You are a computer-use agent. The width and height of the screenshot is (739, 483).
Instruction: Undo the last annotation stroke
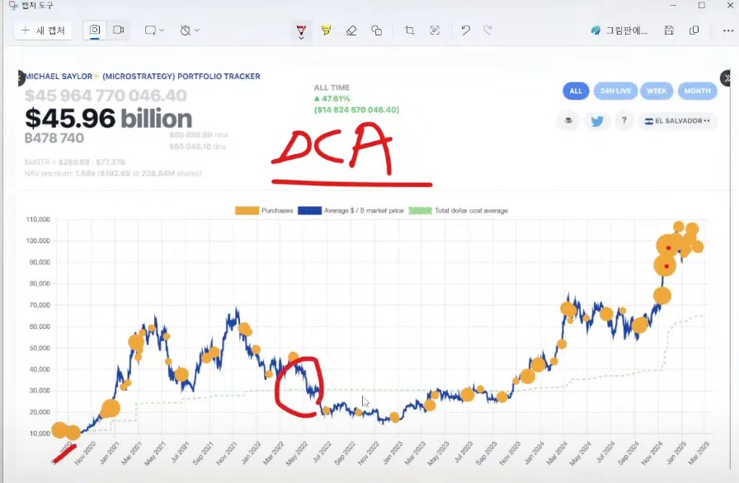point(465,30)
